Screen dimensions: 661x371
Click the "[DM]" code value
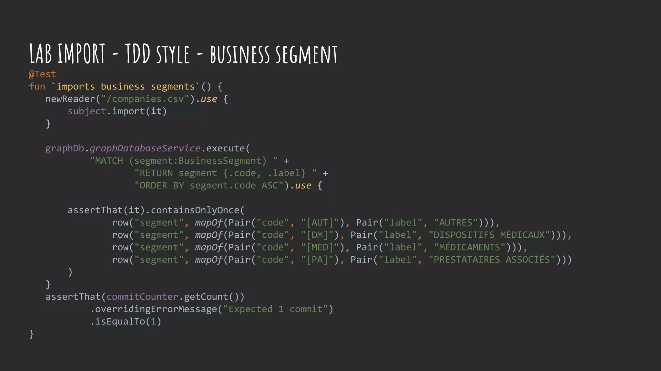coord(317,235)
